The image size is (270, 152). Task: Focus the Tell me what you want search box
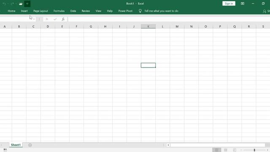click(161, 11)
